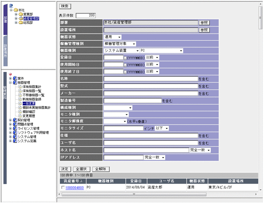This screenshot has height=204, width=264.
Task: Click the page icon beside 棚卸確認
Action: coord(20,112)
